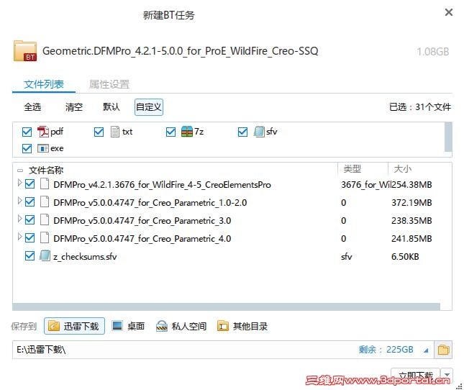This screenshot has height=390, width=464.
Task: Switch to the 文件列表 tab
Action: 44,84
